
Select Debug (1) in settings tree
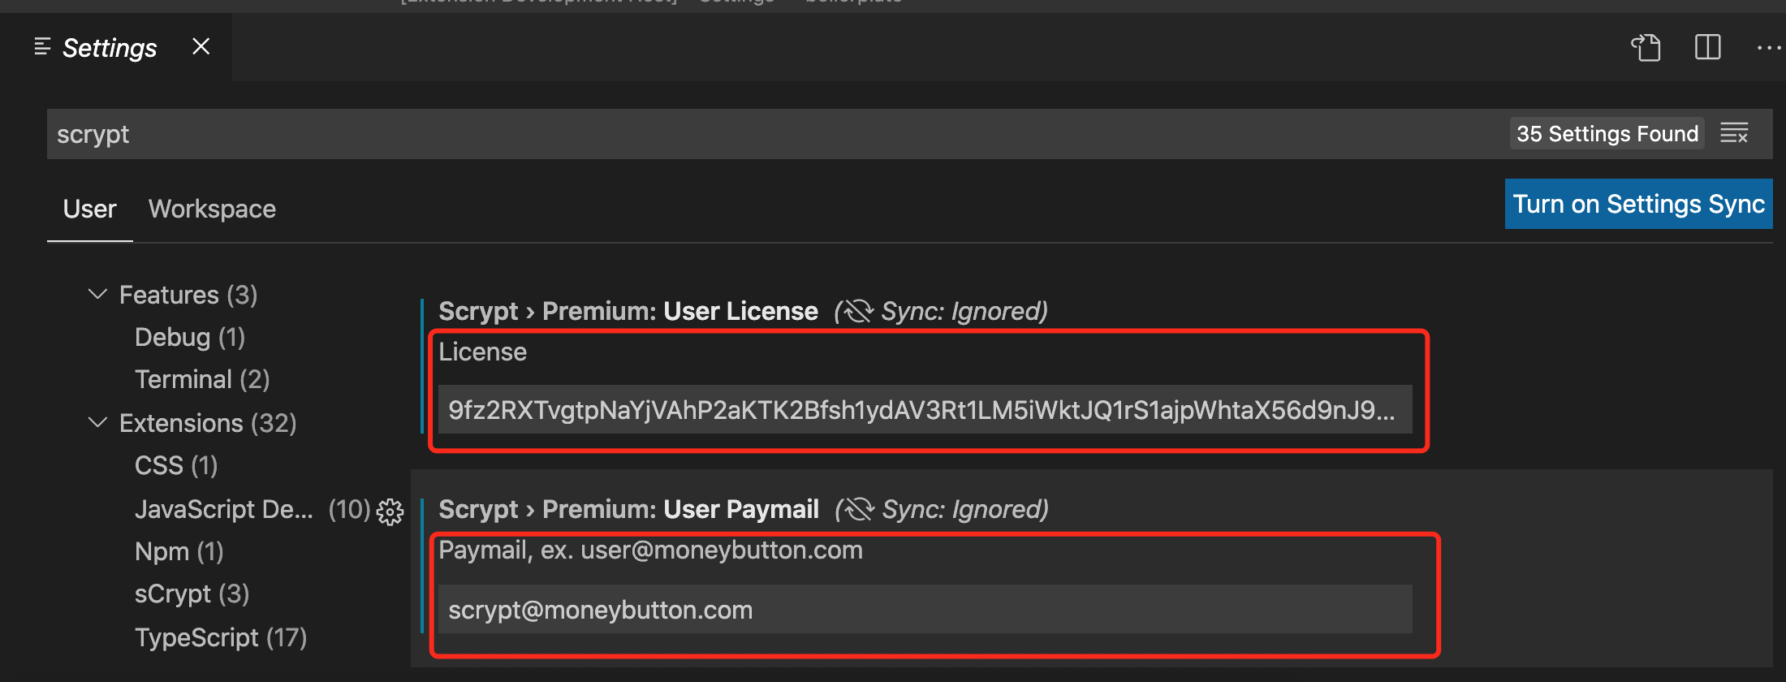pyautogui.click(x=190, y=337)
